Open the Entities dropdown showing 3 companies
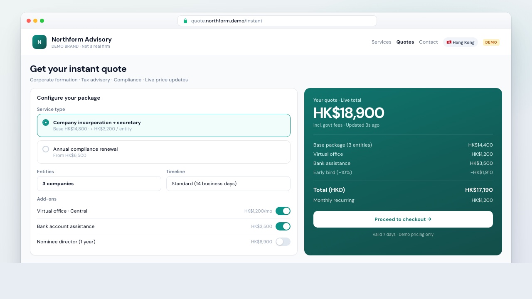Image resolution: width=532 pixels, height=299 pixels. [99, 184]
